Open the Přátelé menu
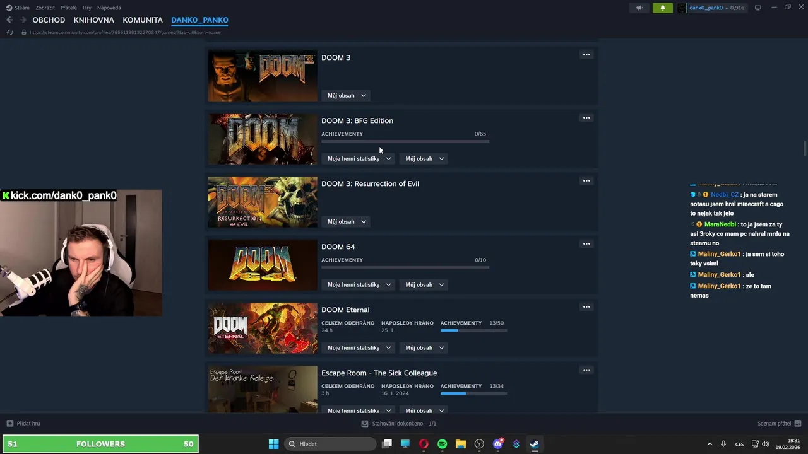808x454 pixels. click(x=69, y=8)
